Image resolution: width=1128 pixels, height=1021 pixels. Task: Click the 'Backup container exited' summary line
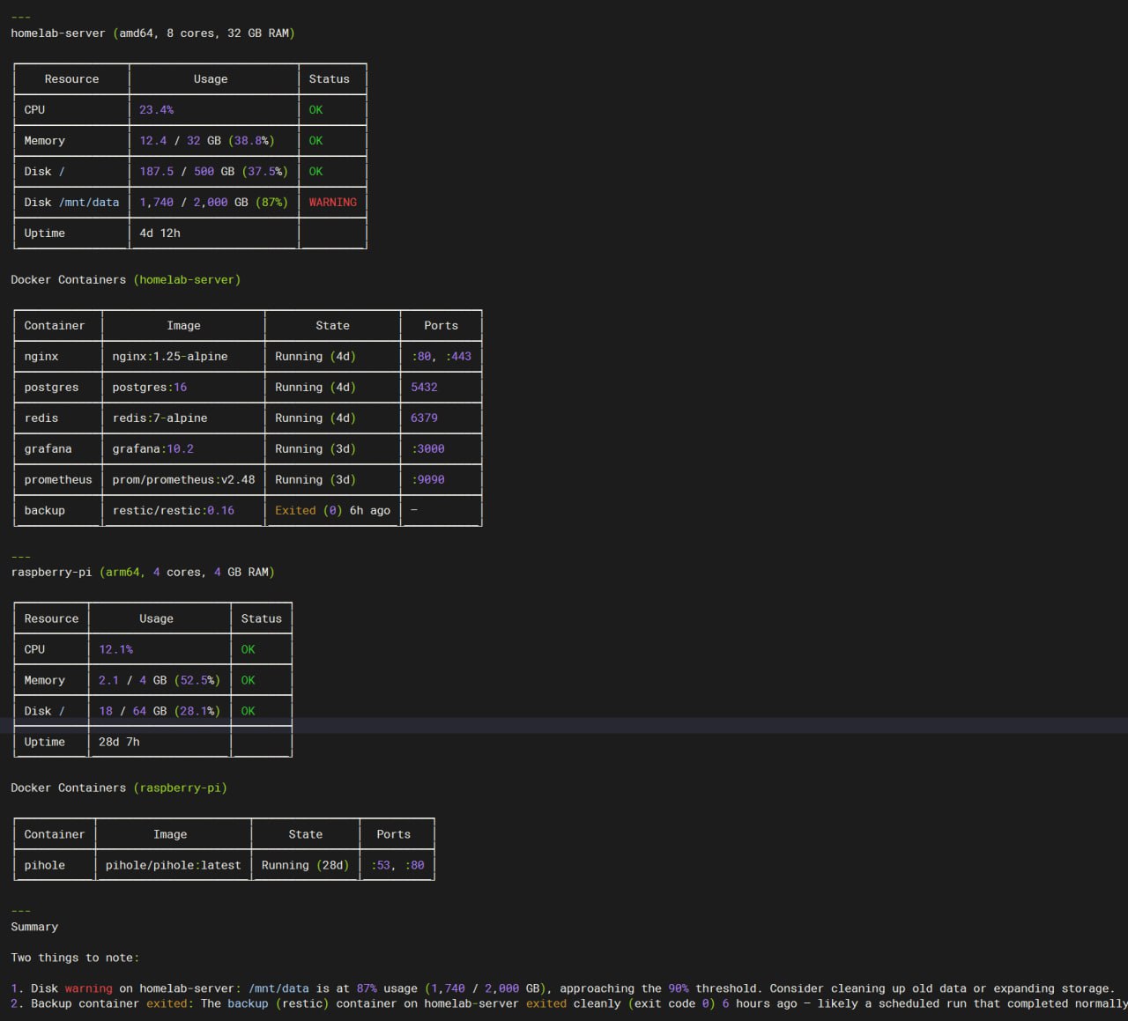tap(569, 1004)
